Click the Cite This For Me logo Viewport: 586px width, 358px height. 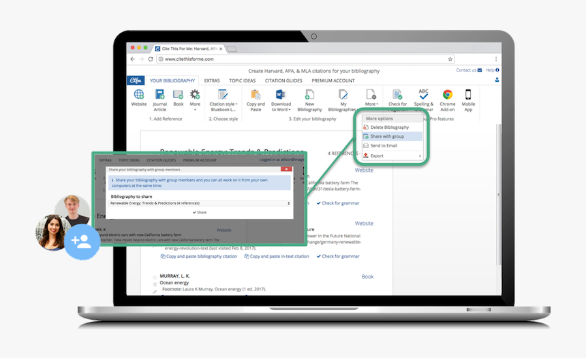coord(136,80)
